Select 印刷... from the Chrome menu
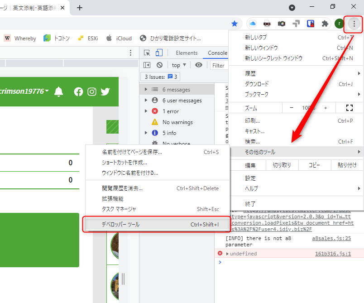Image resolution: width=364 pixels, height=303 pixels. click(296, 121)
